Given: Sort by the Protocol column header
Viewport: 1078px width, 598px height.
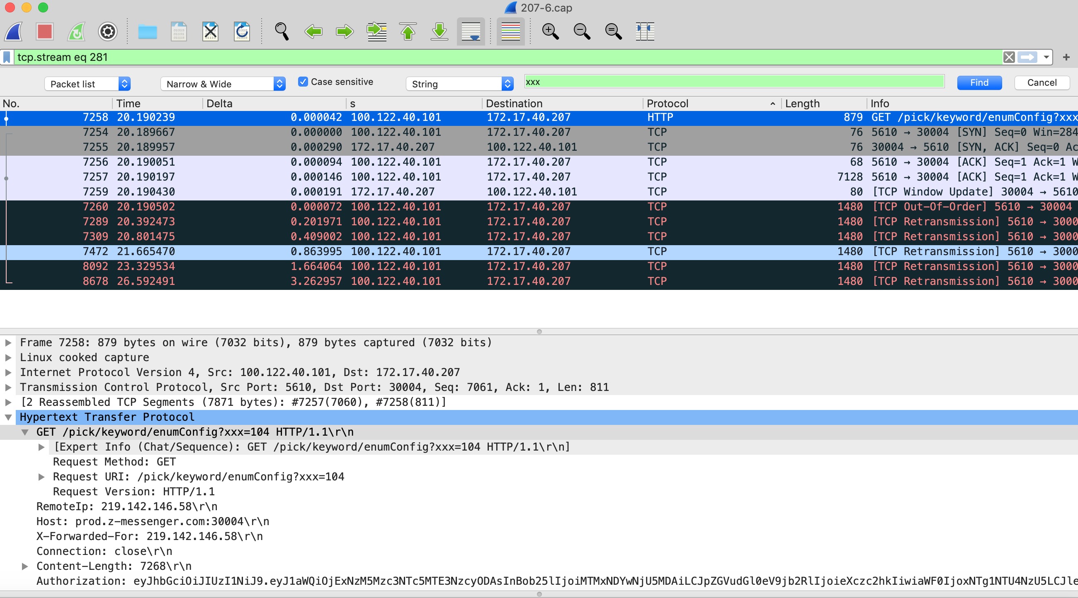Looking at the screenshot, I should click(x=711, y=104).
